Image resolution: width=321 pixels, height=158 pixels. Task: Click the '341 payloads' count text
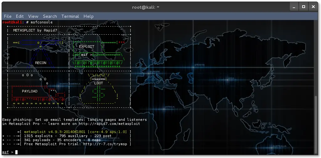point(37,140)
